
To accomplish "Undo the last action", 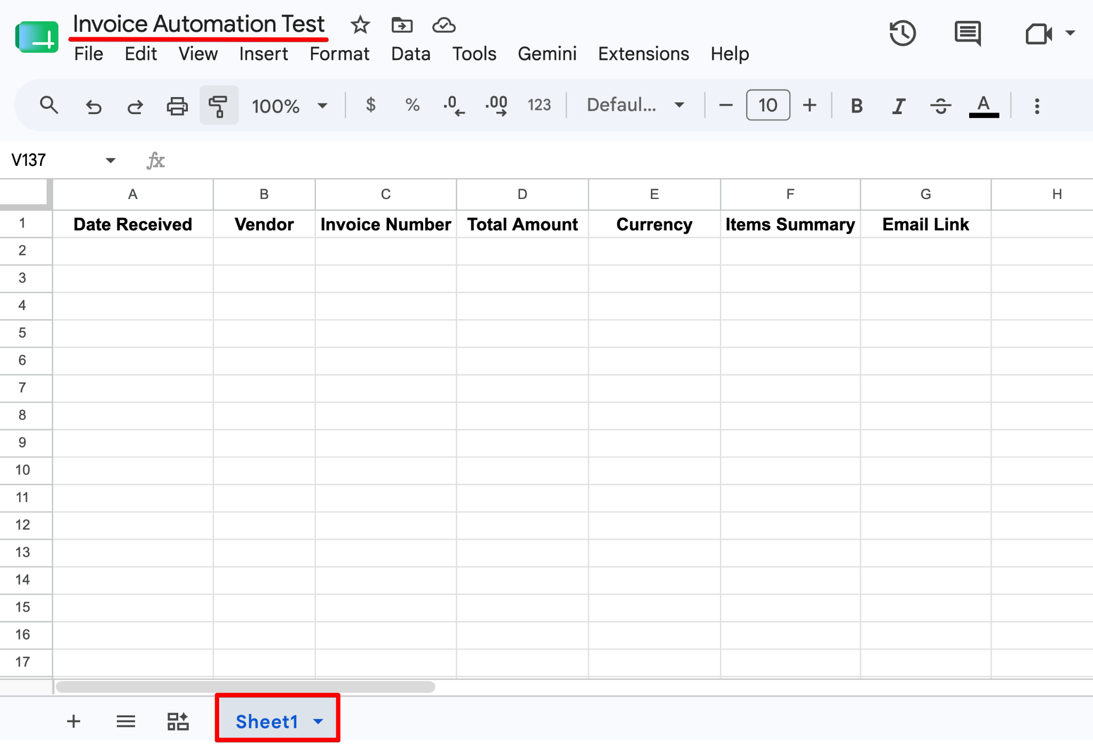I will tap(93, 106).
